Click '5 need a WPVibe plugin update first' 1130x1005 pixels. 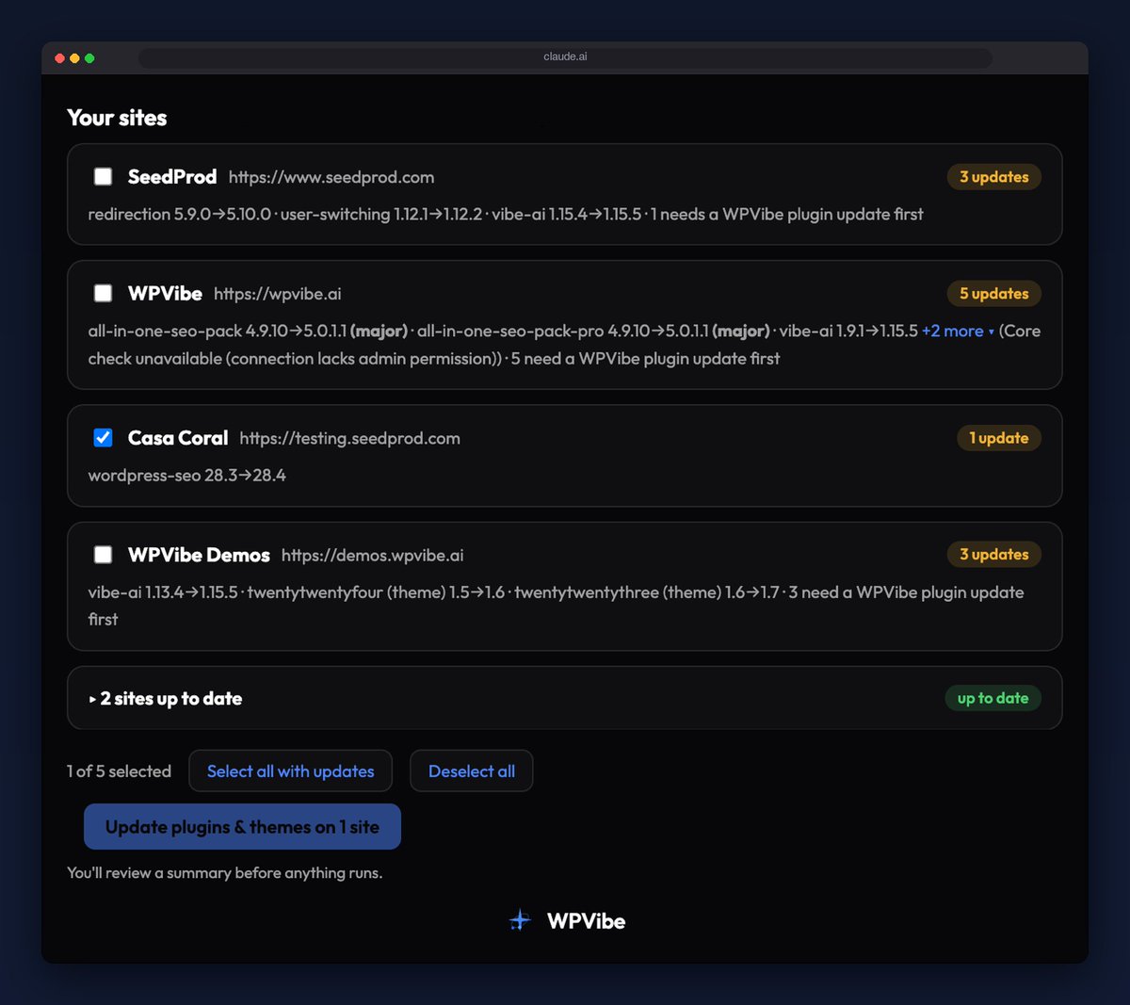[645, 358]
